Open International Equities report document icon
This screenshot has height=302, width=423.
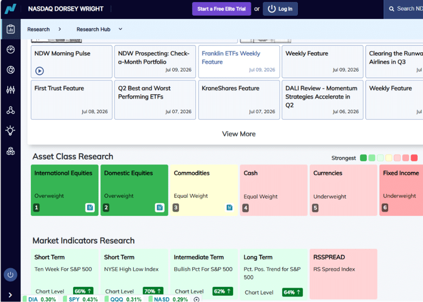tap(90, 207)
